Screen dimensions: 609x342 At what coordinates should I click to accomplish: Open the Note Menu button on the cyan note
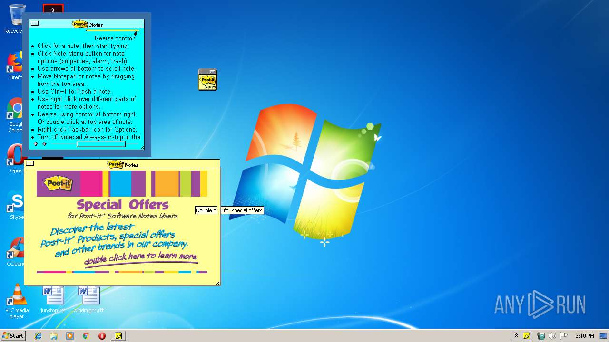point(34,23)
